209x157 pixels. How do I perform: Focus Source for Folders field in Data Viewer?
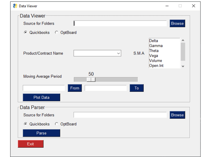click(x=120, y=23)
